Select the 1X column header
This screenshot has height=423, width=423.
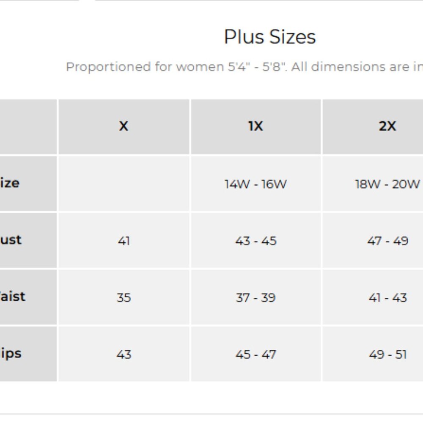pyautogui.click(x=255, y=126)
